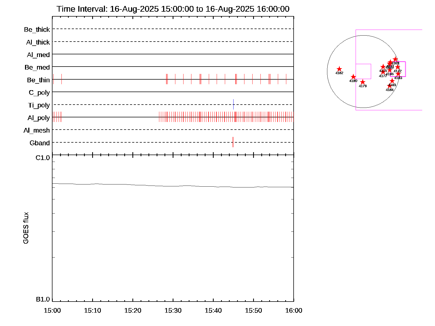
Task: Click the B1.0 GOES flux axis label
Action: pyautogui.click(x=43, y=299)
